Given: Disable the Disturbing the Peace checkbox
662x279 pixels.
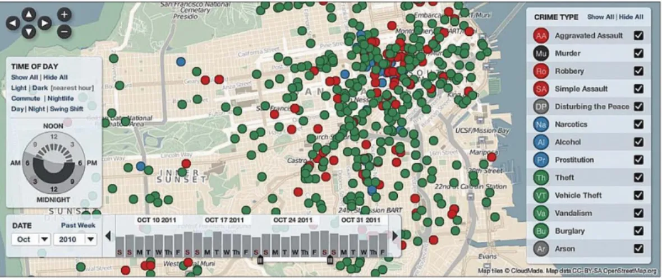Looking at the screenshot, I should (639, 106).
